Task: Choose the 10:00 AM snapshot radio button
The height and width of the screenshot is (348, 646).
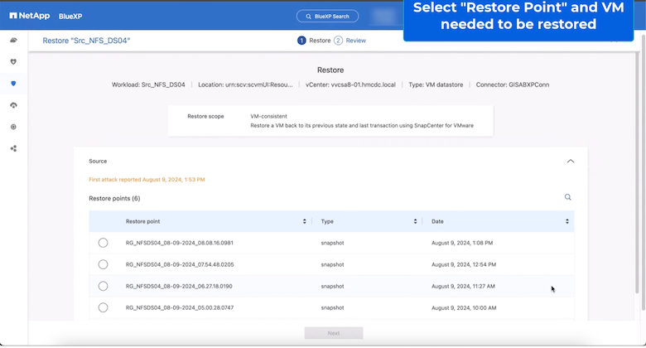Action: 103,307
